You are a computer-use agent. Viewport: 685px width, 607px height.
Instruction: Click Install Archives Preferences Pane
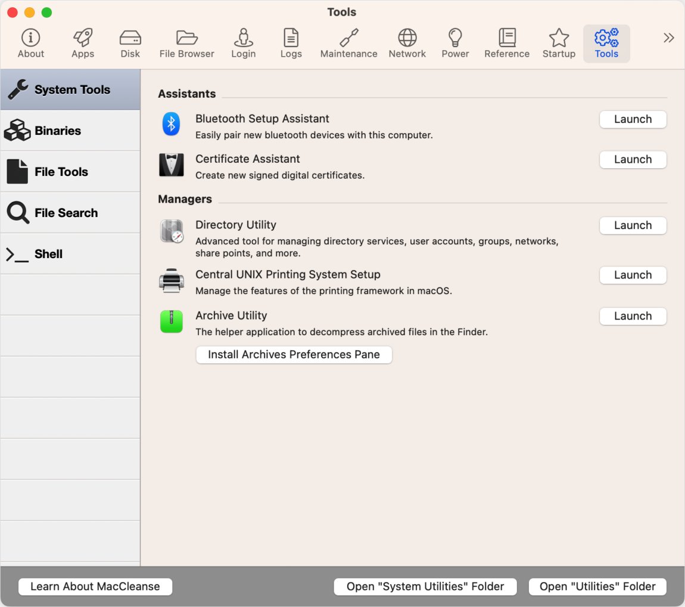pos(294,354)
